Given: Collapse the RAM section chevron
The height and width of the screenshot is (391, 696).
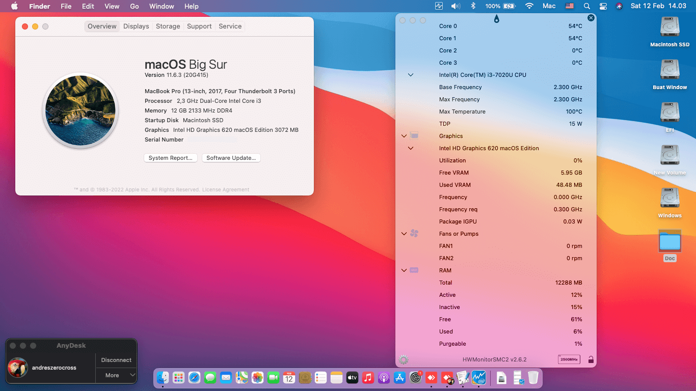Looking at the screenshot, I should pos(404,270).
